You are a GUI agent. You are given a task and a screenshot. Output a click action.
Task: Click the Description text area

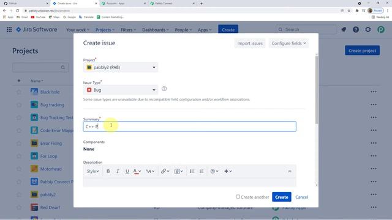(189, 182)
